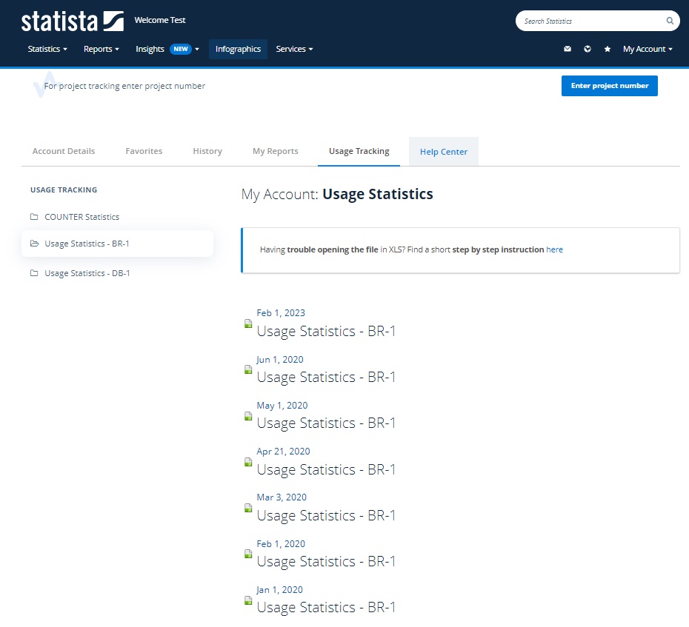This screenshot has height=627, width=689.
Task: Open the mail envelope icon
Action: [x=567, y=49]
